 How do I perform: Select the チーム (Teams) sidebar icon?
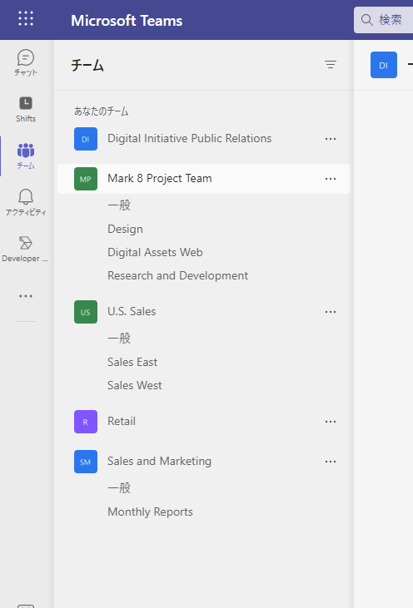coord(26,156)
